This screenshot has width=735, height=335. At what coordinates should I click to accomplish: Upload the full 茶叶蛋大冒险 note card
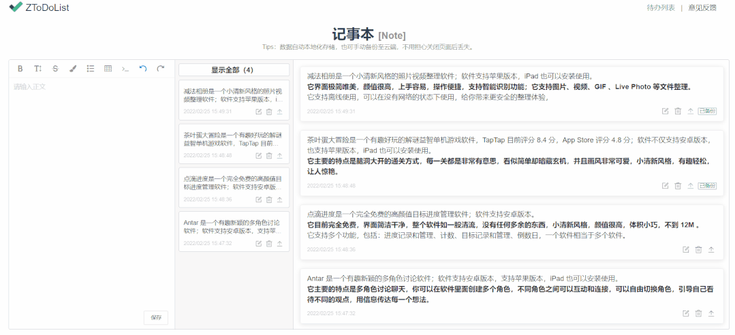coord(691,185)
